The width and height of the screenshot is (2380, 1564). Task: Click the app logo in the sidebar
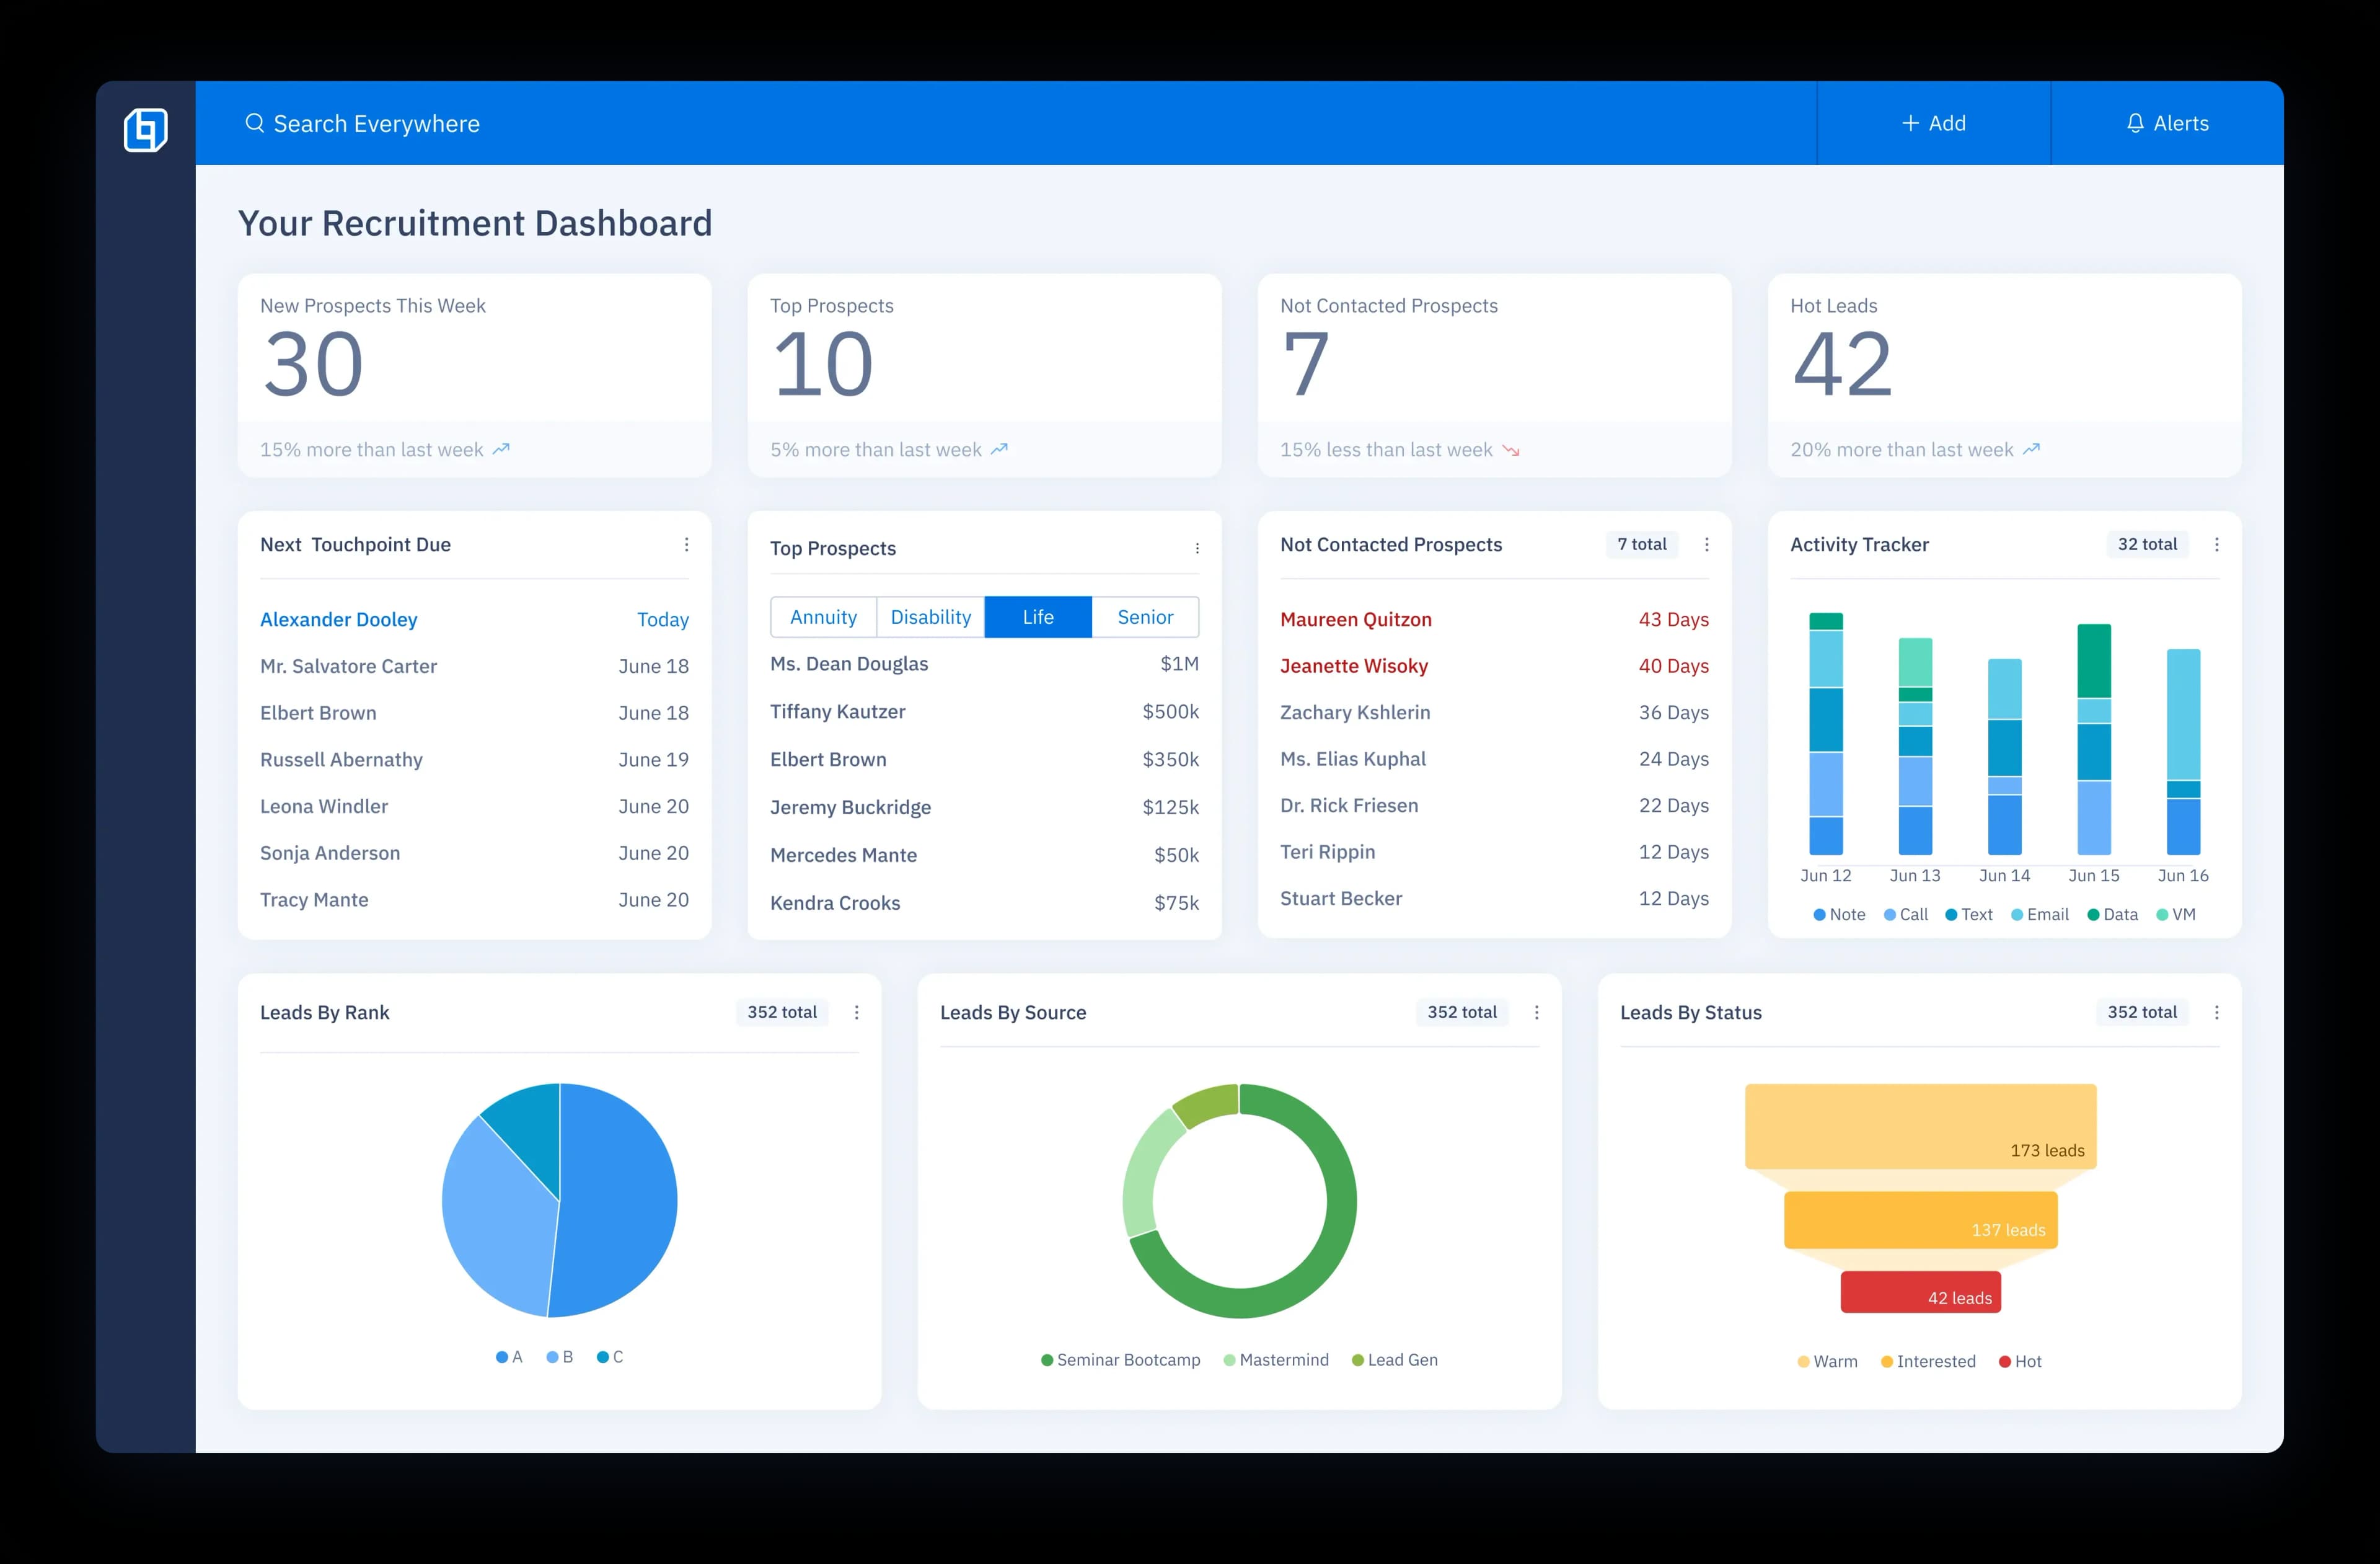(x=146, y=130)
